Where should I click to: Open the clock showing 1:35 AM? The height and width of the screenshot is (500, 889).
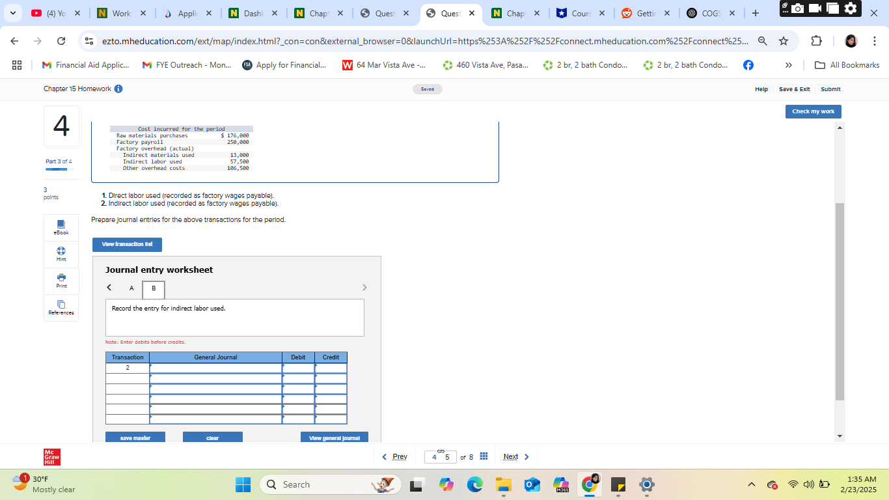coord(858,484)
